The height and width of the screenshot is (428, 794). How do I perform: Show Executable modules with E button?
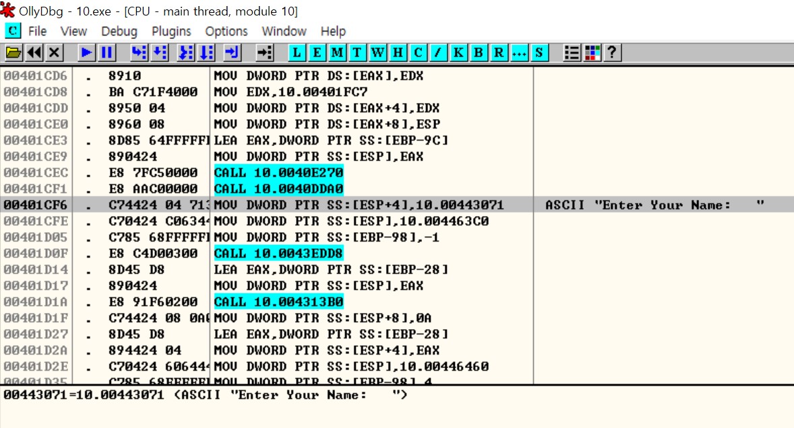[317, 52]
